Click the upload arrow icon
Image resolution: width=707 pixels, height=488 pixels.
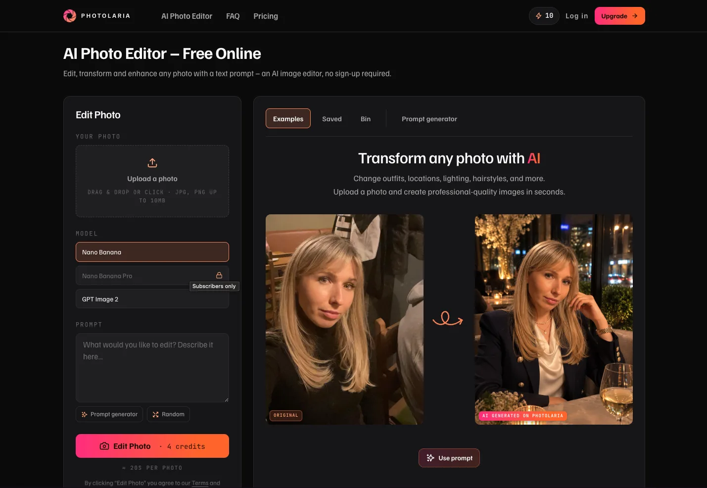click(x=152, y=163)
